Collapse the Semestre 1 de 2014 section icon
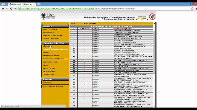This screenshot has width=197, height=110. coord(42,43)
